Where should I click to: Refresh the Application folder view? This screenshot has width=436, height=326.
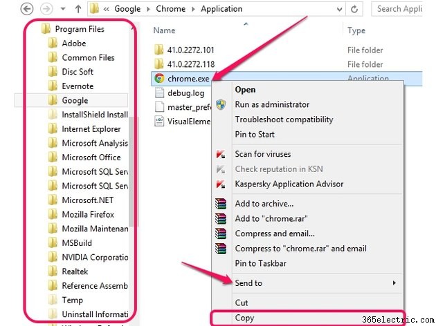pyautogui.click(x=354, y=9)
